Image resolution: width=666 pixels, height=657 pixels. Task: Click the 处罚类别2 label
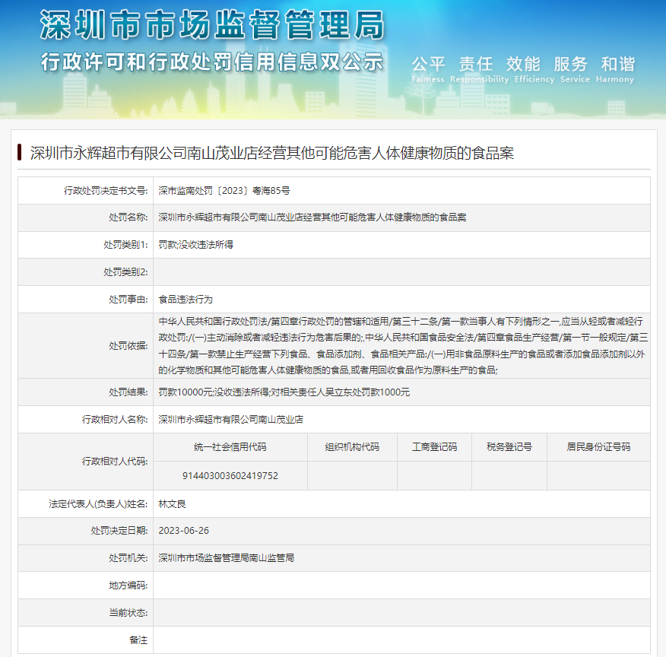click(x=125, y=271)
